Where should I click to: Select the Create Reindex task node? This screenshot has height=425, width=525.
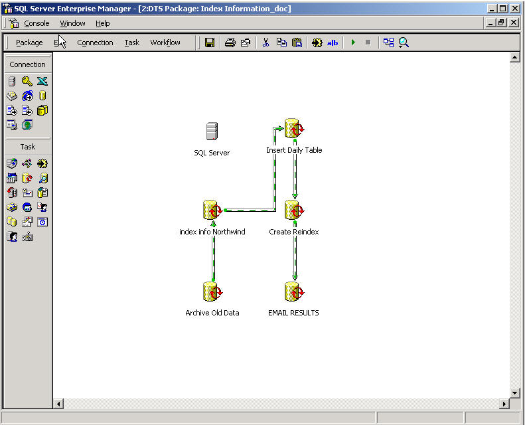coord(294,210)
